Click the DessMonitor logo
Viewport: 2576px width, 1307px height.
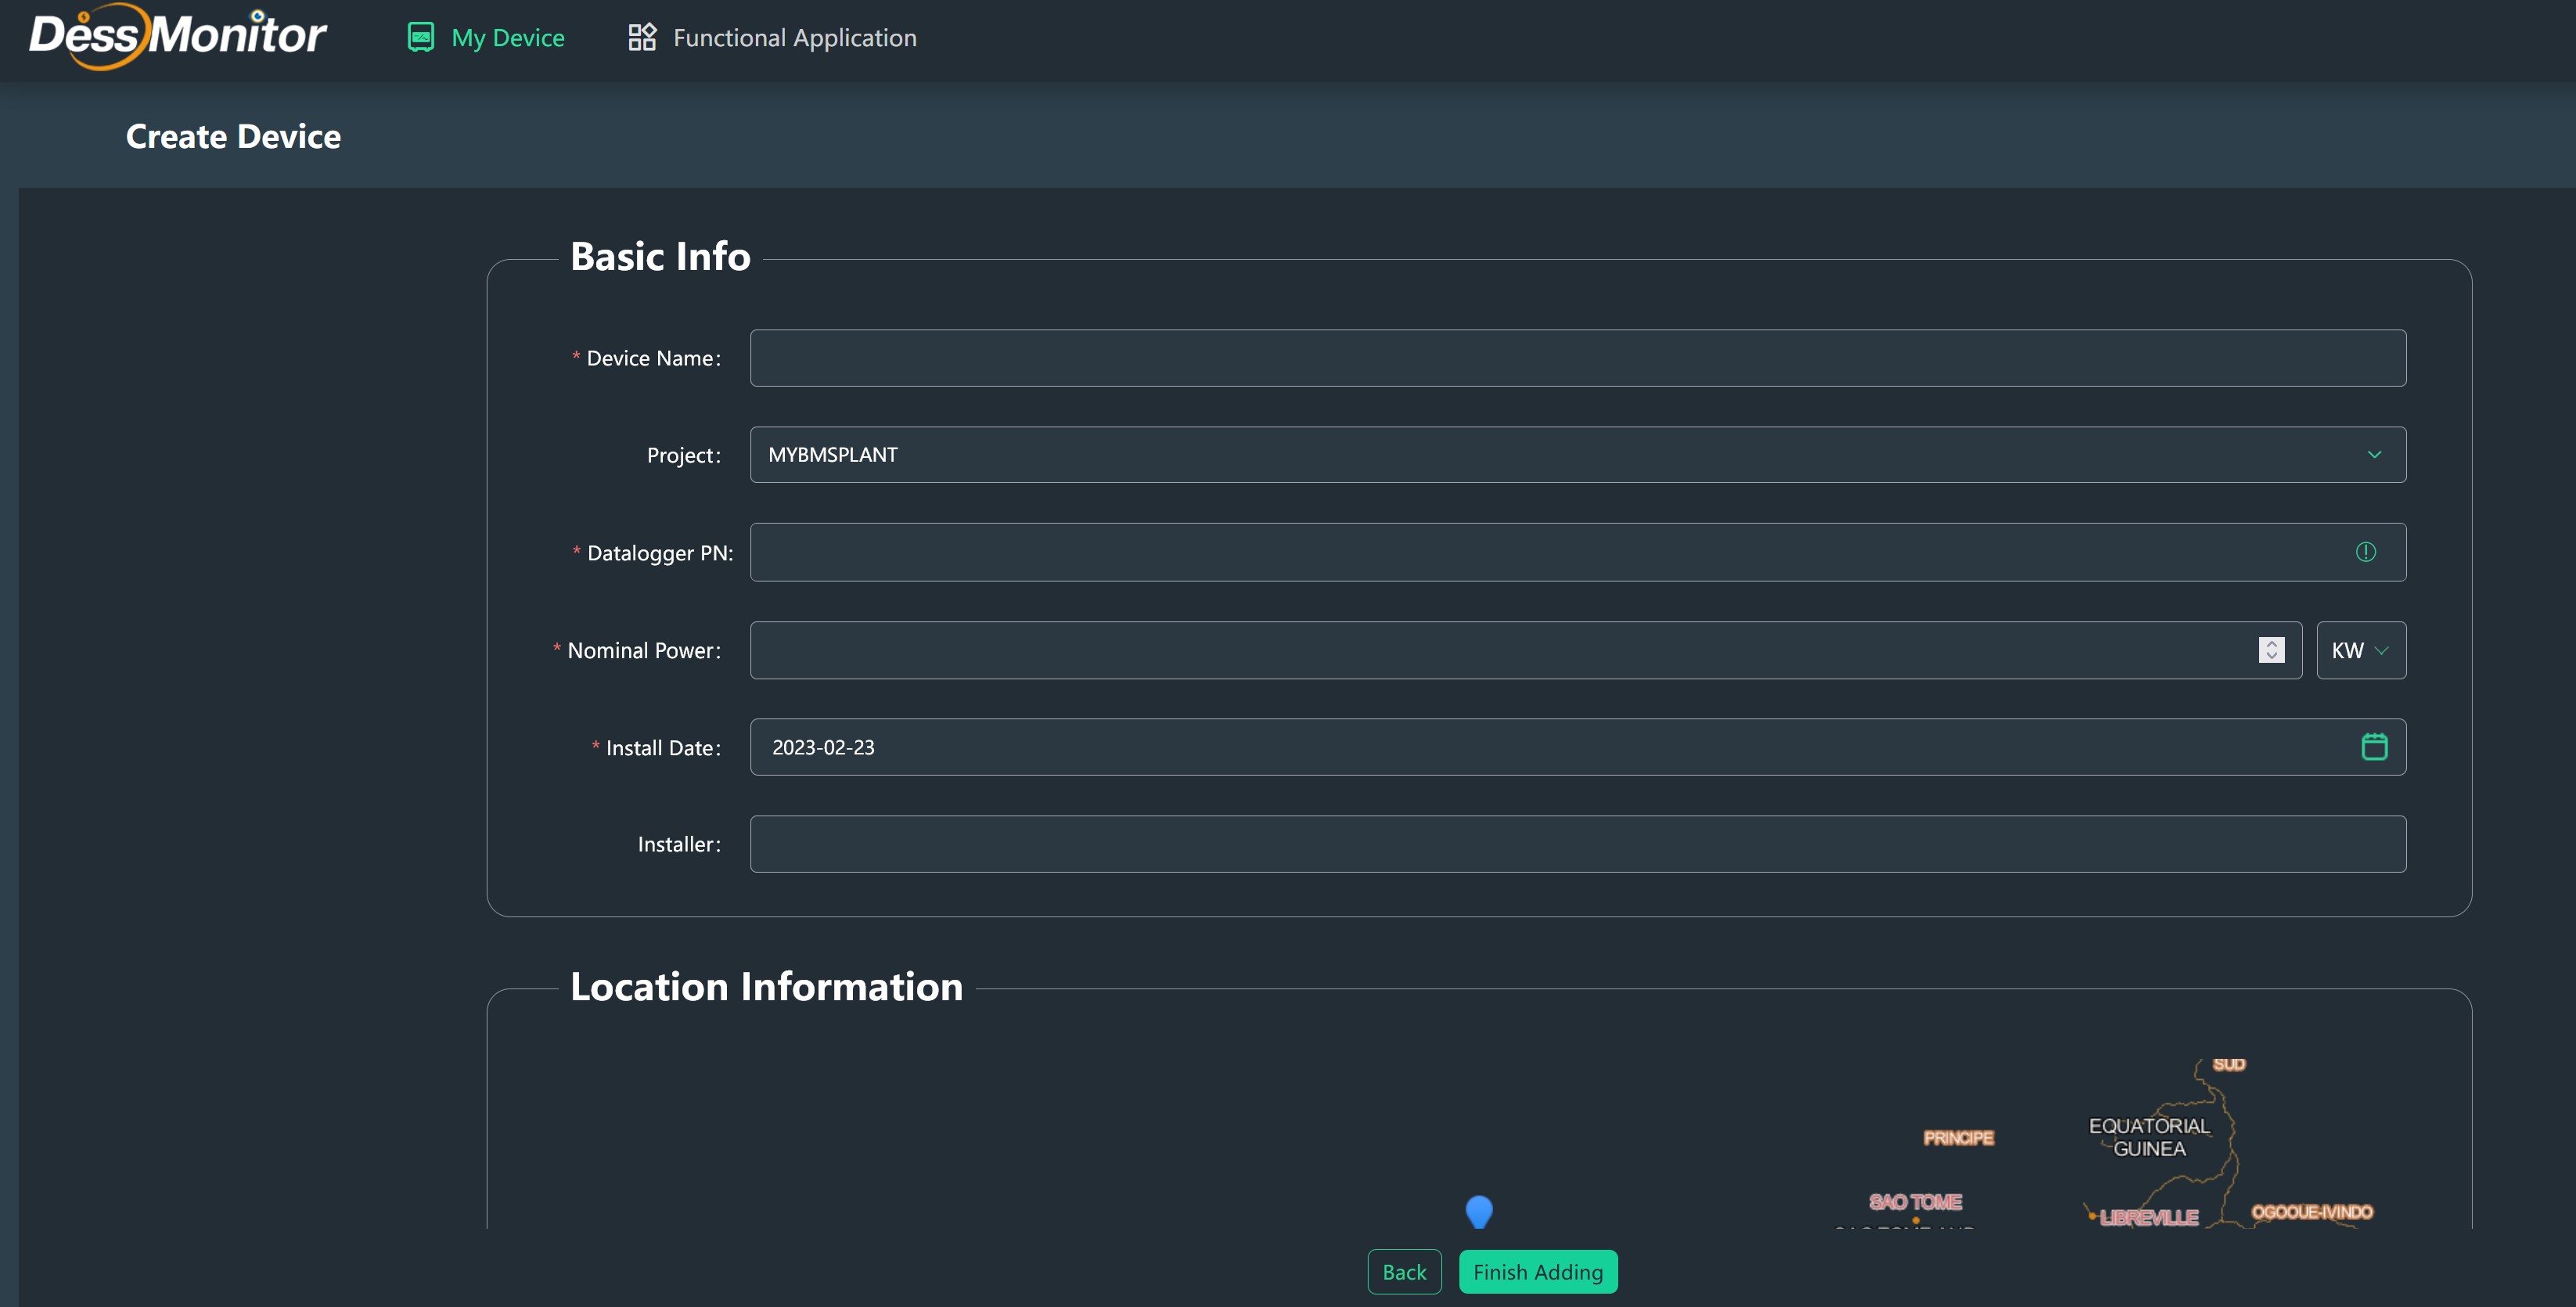coord(178,37)
